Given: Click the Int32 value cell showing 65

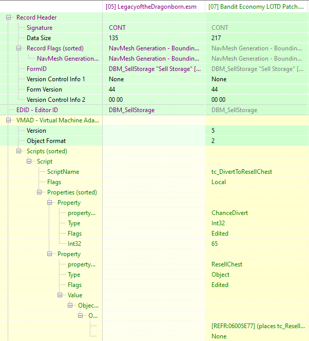Looking at the screenshot, I should [215, 244].
